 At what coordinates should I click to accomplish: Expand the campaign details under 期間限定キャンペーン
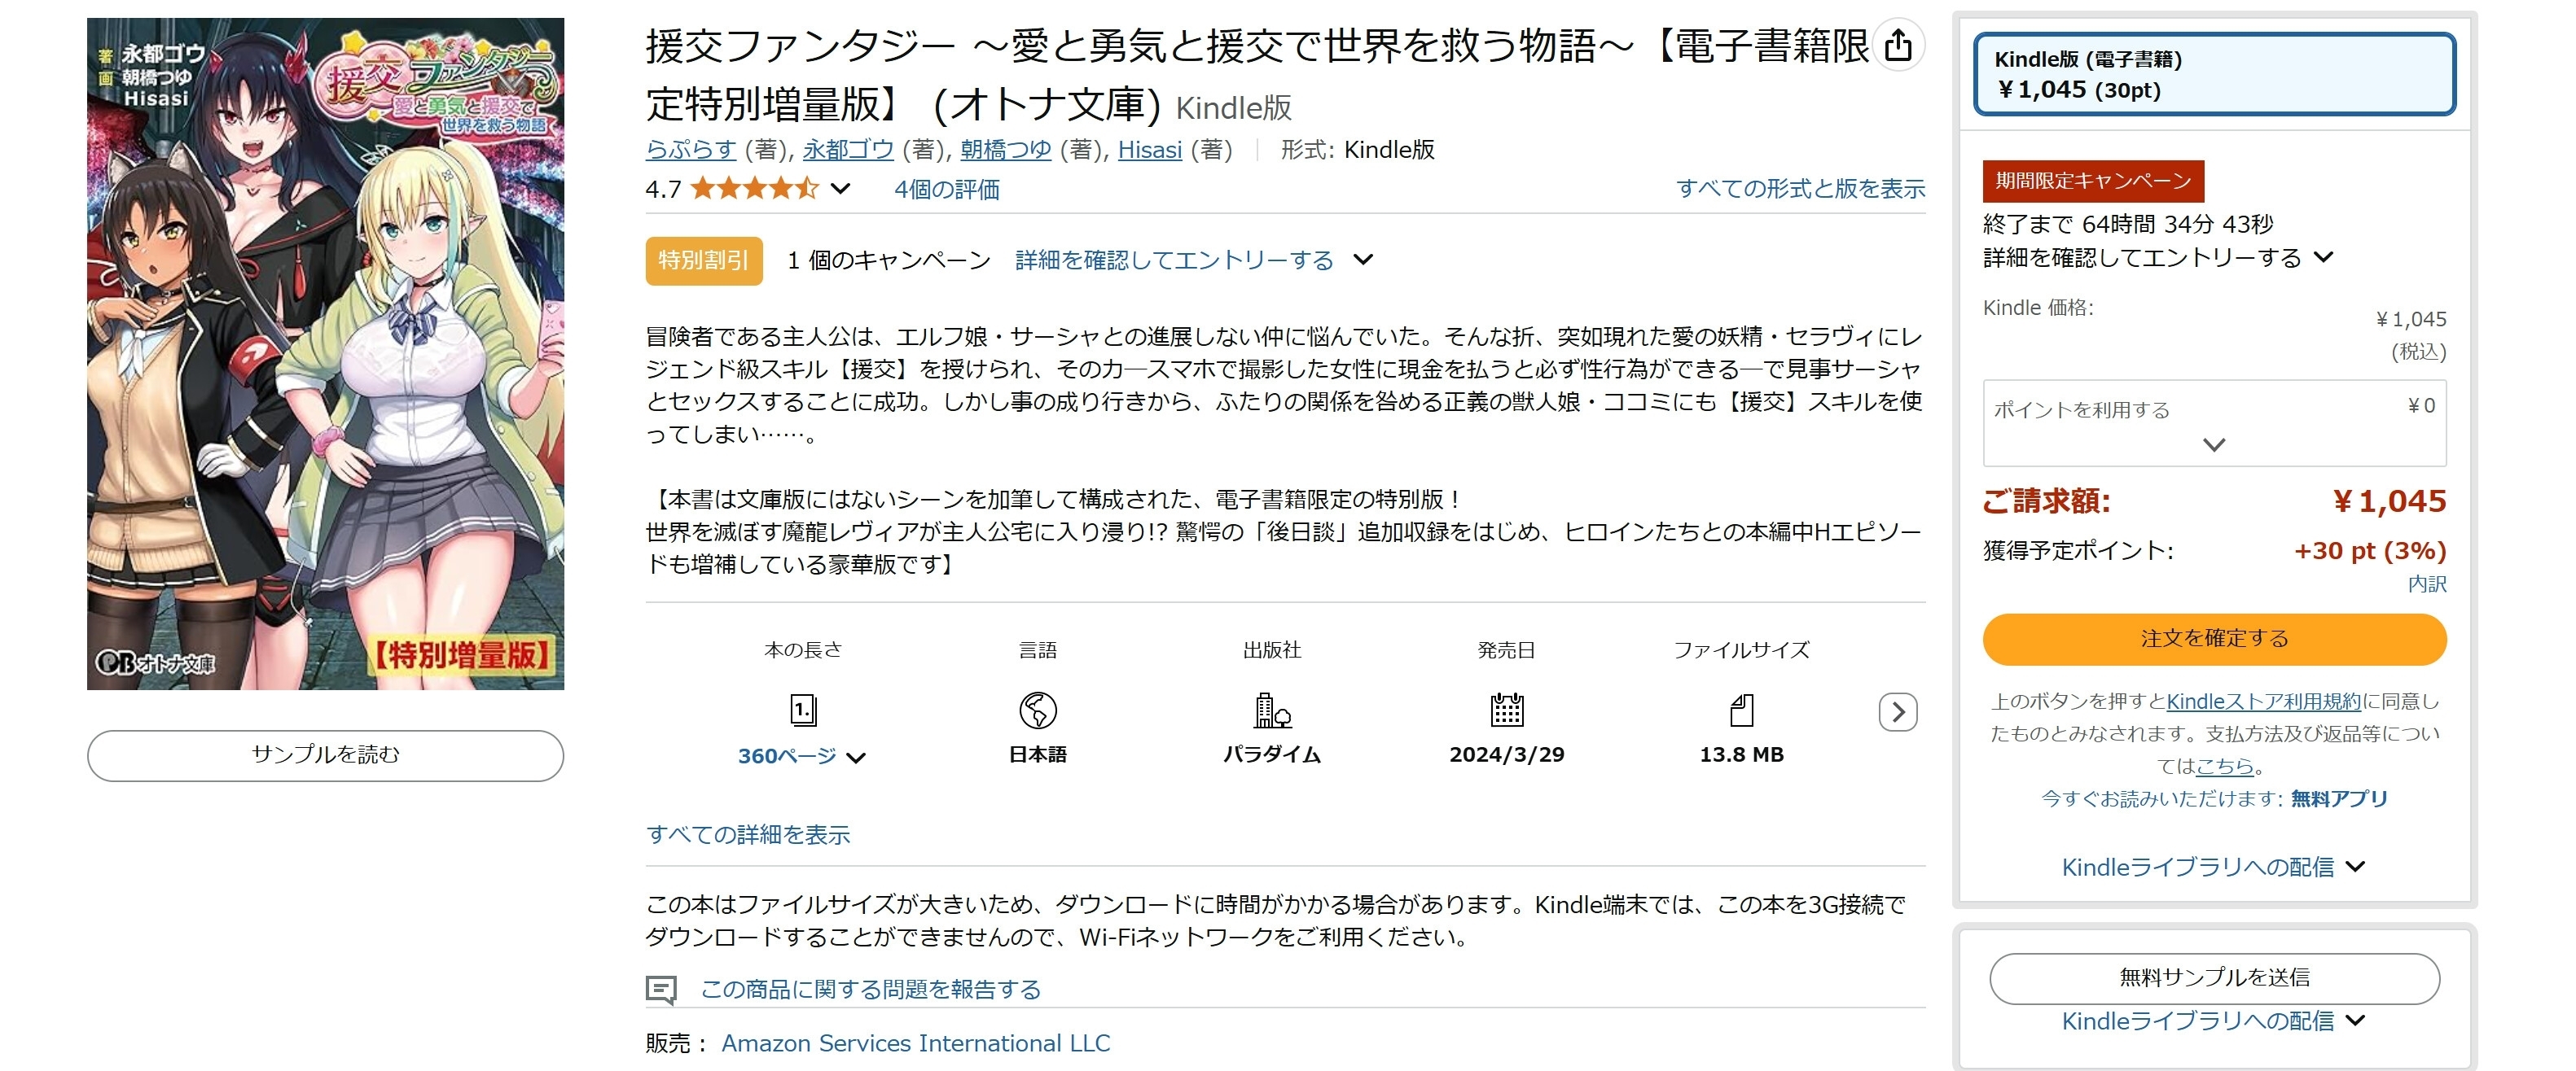point(2157,258)
